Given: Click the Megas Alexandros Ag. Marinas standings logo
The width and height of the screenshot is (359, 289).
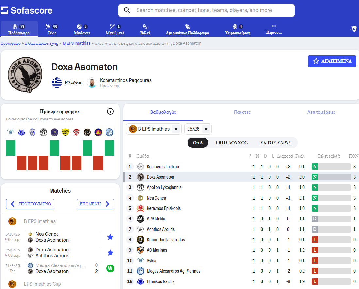Looking at the screenshot, I should click(x=140, y=271).
